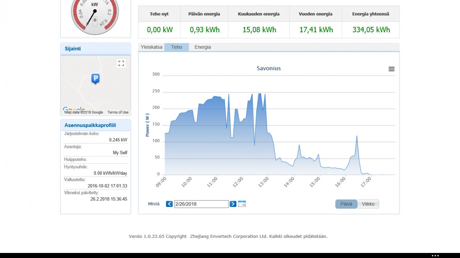Click the Versio 1.0.22.65 copyright footer text
The width and height of the screenshot is (460, 258).
click(x=228, y=236)
